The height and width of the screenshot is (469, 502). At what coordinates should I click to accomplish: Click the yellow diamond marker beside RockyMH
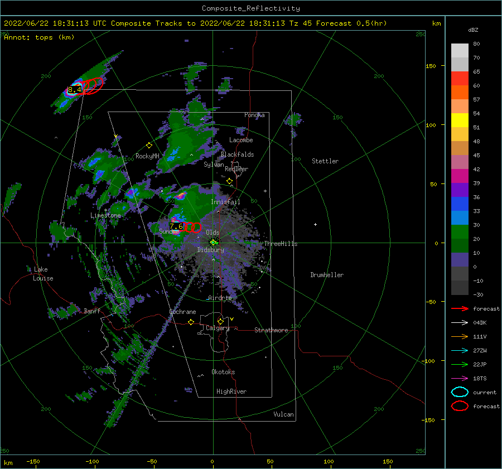(x=149, y=146)
